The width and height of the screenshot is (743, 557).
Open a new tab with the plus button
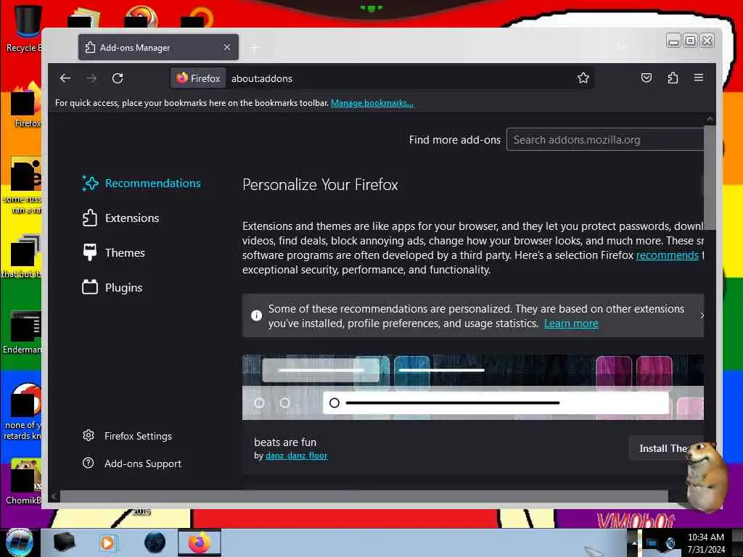point(255,48)
